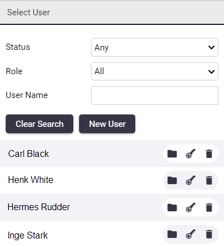Open Hermes Rudder's folder icon
The height and width of the screenshot is (247, 224).
[x=172, y=207]
